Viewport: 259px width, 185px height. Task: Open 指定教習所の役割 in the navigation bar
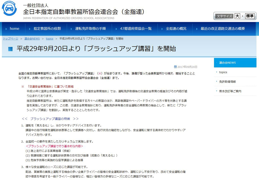coord(47,29)
